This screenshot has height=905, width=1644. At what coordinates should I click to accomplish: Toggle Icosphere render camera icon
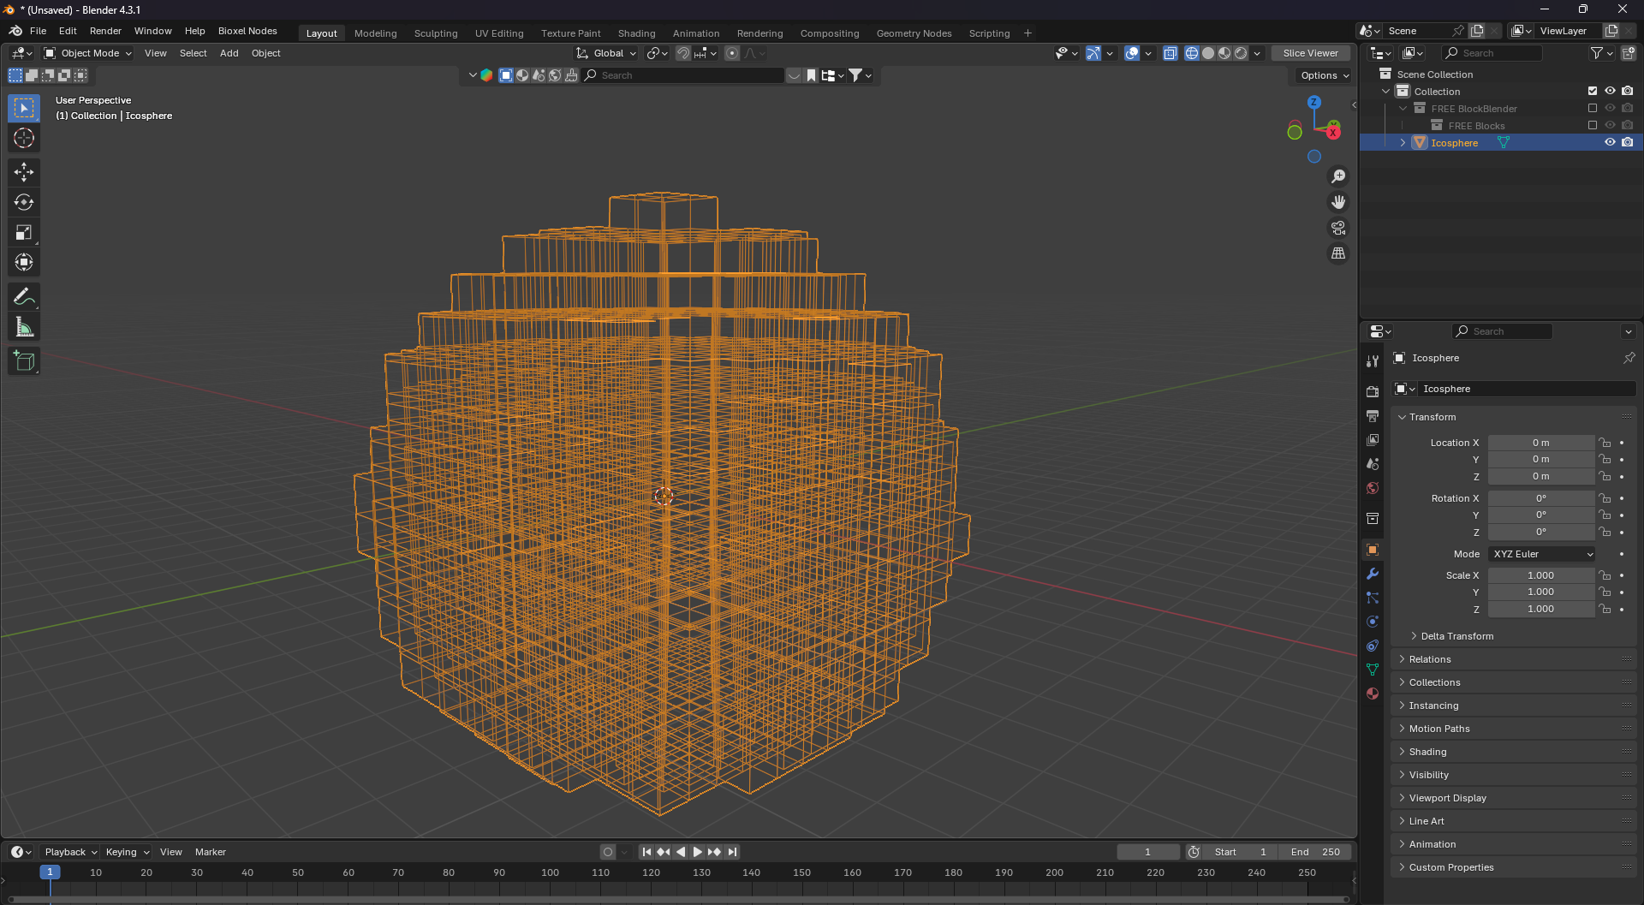click(1627, 142)
